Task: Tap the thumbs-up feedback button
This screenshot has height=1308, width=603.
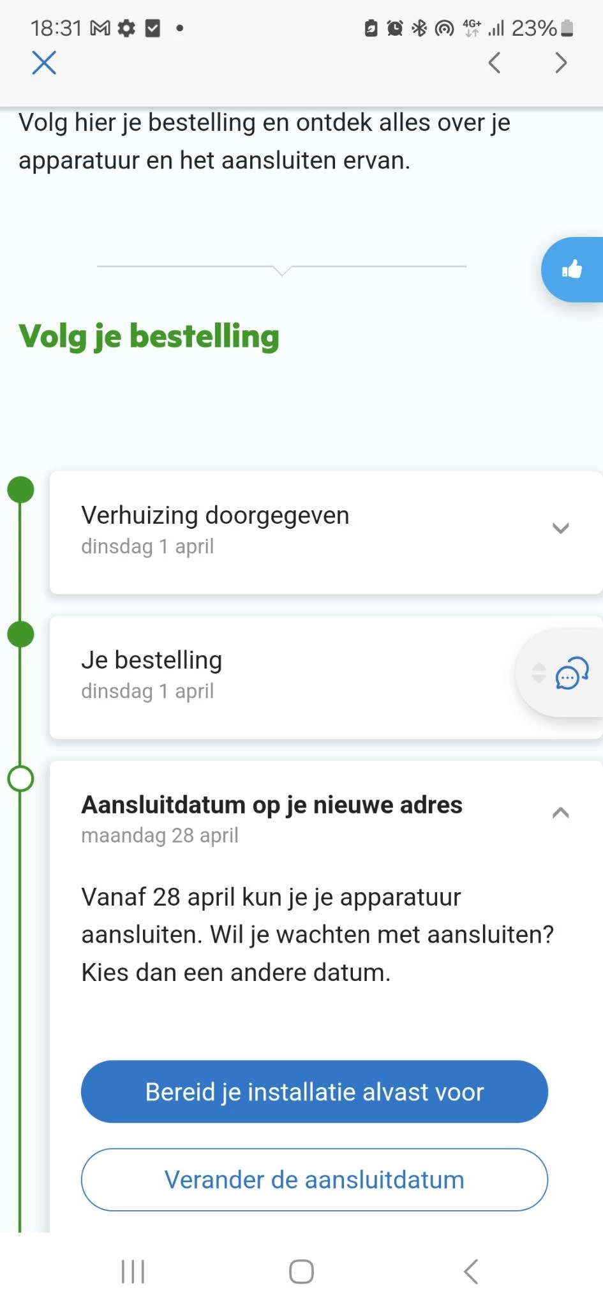Action: point(572,270)
